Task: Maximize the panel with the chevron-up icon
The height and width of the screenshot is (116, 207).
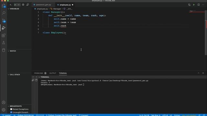Action: point(198,73)
